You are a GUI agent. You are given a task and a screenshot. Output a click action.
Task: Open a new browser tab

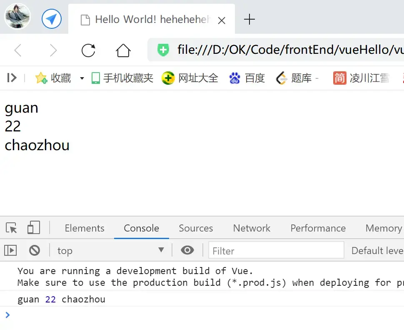pyautogui.click(x=249, y=19)
